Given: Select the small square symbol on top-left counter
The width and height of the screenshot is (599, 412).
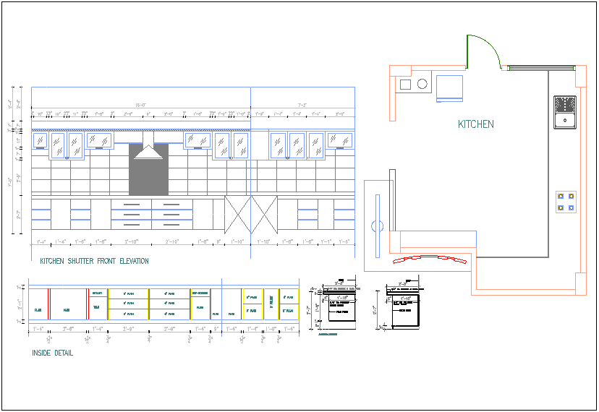Looking at the screenshot, I should pyautogui.click(x=405, y=85).
